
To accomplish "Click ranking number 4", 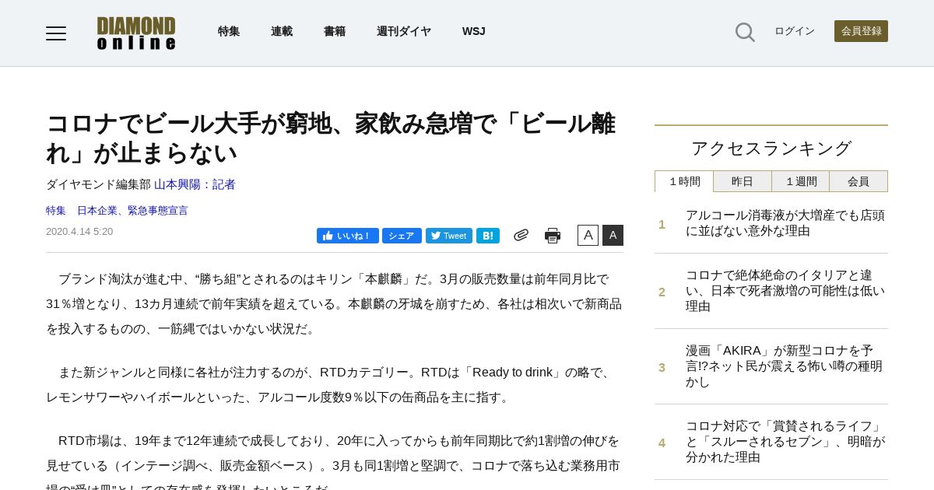I will (x=662, y=443).
